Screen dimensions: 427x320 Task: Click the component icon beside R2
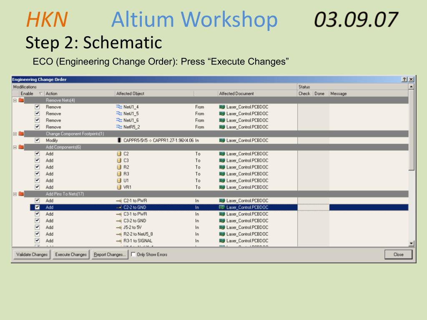(119, 167)
